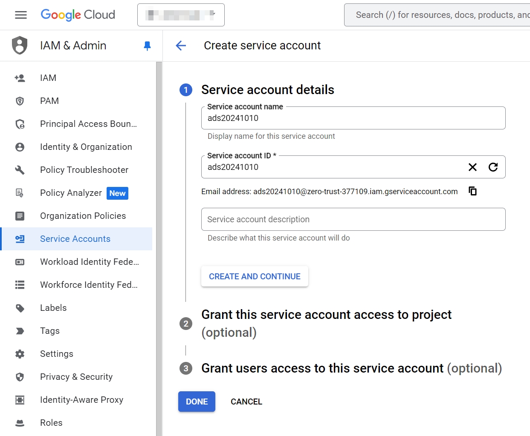Click the Identity-Aware Proxy sidebar icon
Image resolution: width=530 pixels, height=436 pixels.
click(20, 399)
